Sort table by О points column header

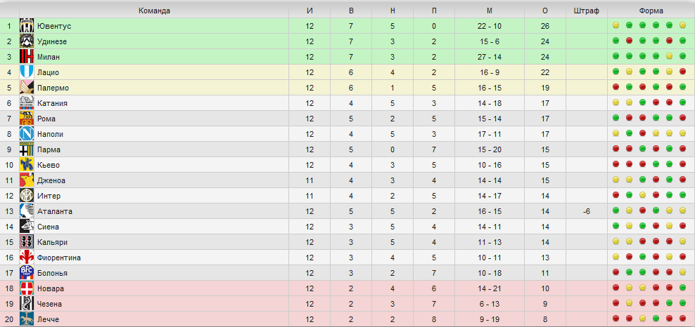(545, 11)
